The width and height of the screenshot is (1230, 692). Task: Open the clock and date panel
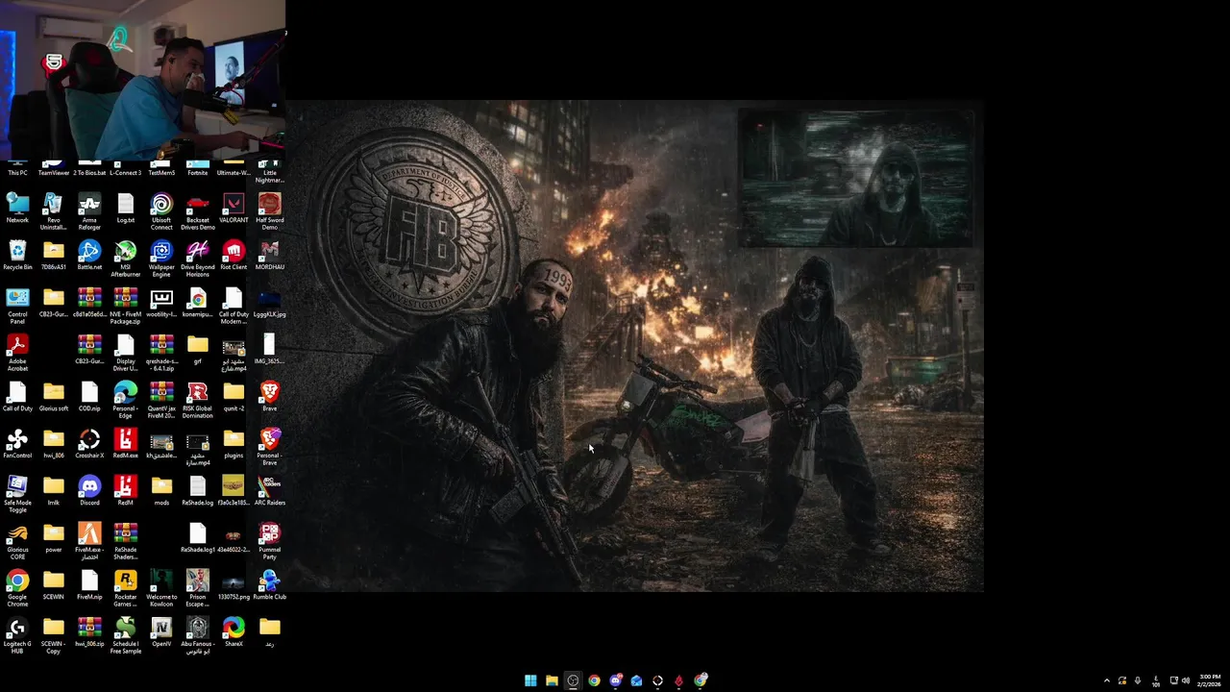pos(1210,680)
